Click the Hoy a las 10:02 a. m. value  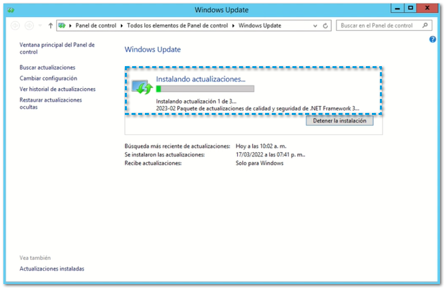pos(261,146)
